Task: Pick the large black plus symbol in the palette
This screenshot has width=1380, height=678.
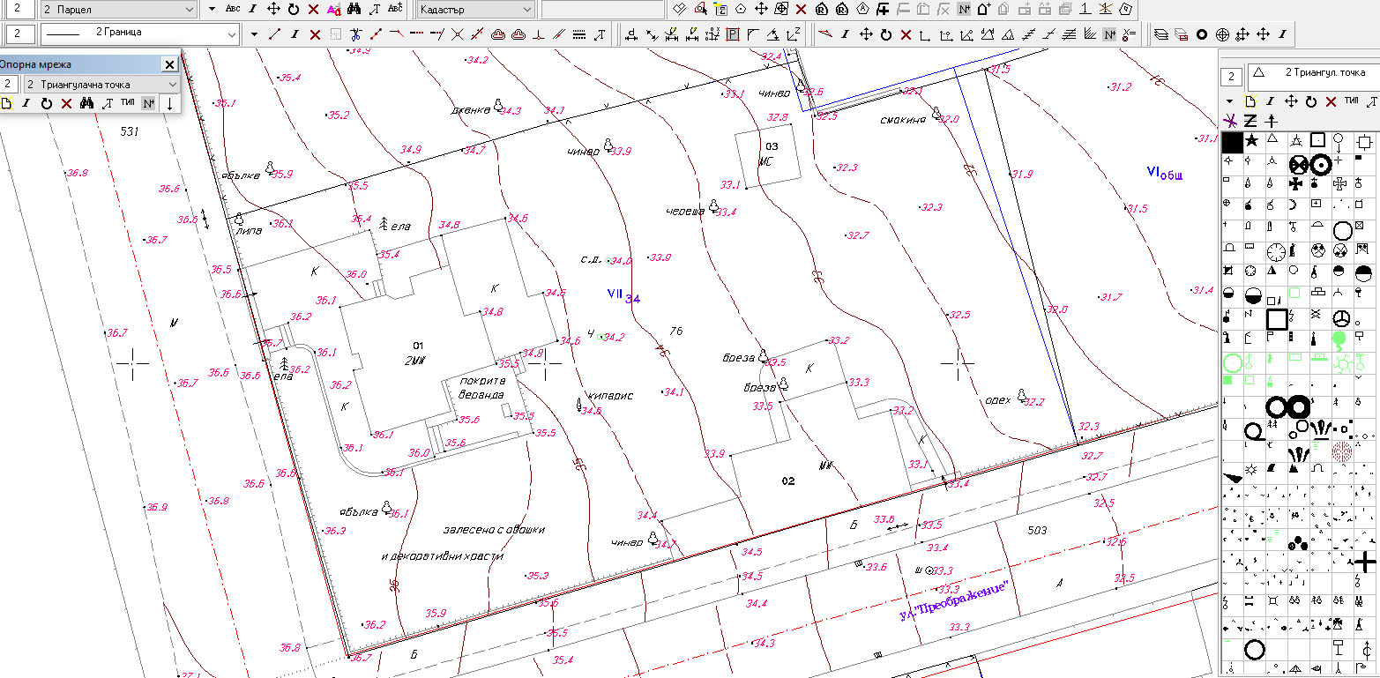Action: [1365, 562]
